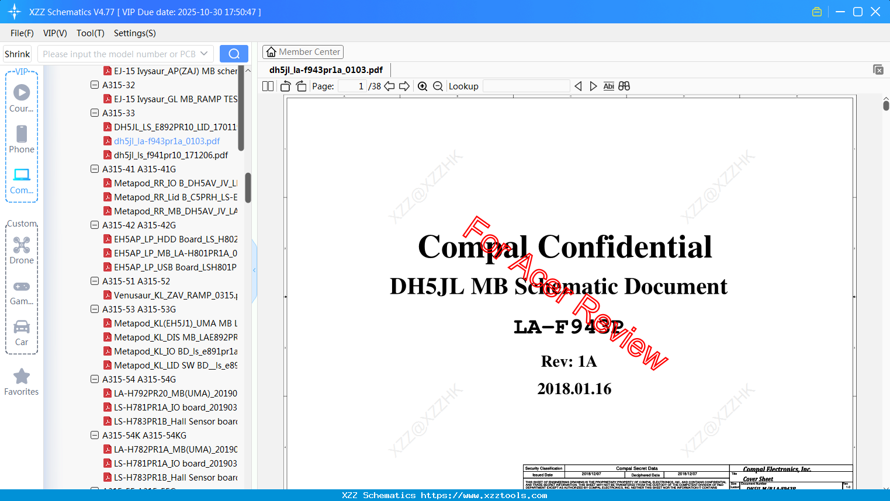The image size is (890, 501).
Task: Click the tab list icon at far right
Action: pos(878,69)
